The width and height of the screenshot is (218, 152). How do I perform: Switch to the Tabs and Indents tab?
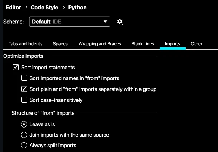tap(25, 44)
